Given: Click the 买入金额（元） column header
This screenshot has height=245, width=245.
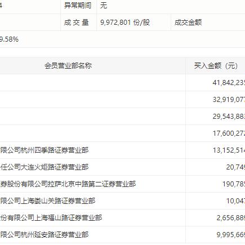Looking at the screenshot, I should pos(216,66).
